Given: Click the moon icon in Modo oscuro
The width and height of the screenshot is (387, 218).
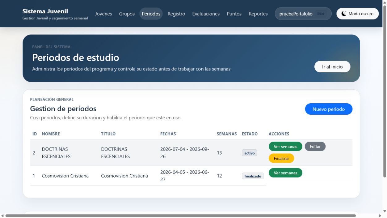Looking at the screenshot, I should [x=344, y=14].
